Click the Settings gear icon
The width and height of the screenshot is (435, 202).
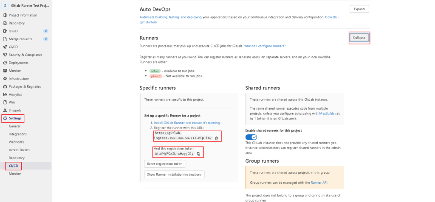(5, 118)
